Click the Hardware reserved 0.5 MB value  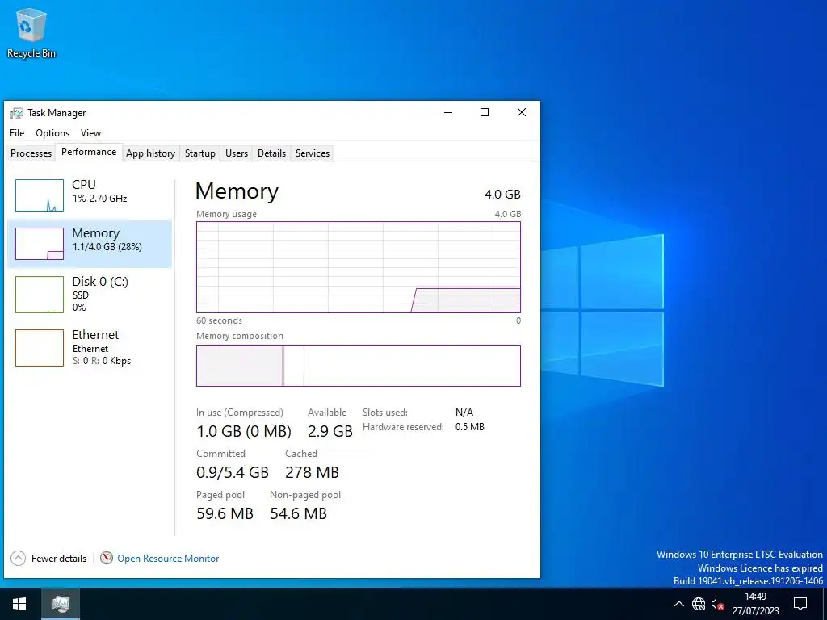click(x=470, y=427)
